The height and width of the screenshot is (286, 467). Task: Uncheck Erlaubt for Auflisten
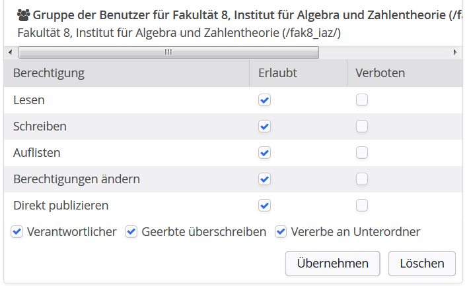pos(264,153)
